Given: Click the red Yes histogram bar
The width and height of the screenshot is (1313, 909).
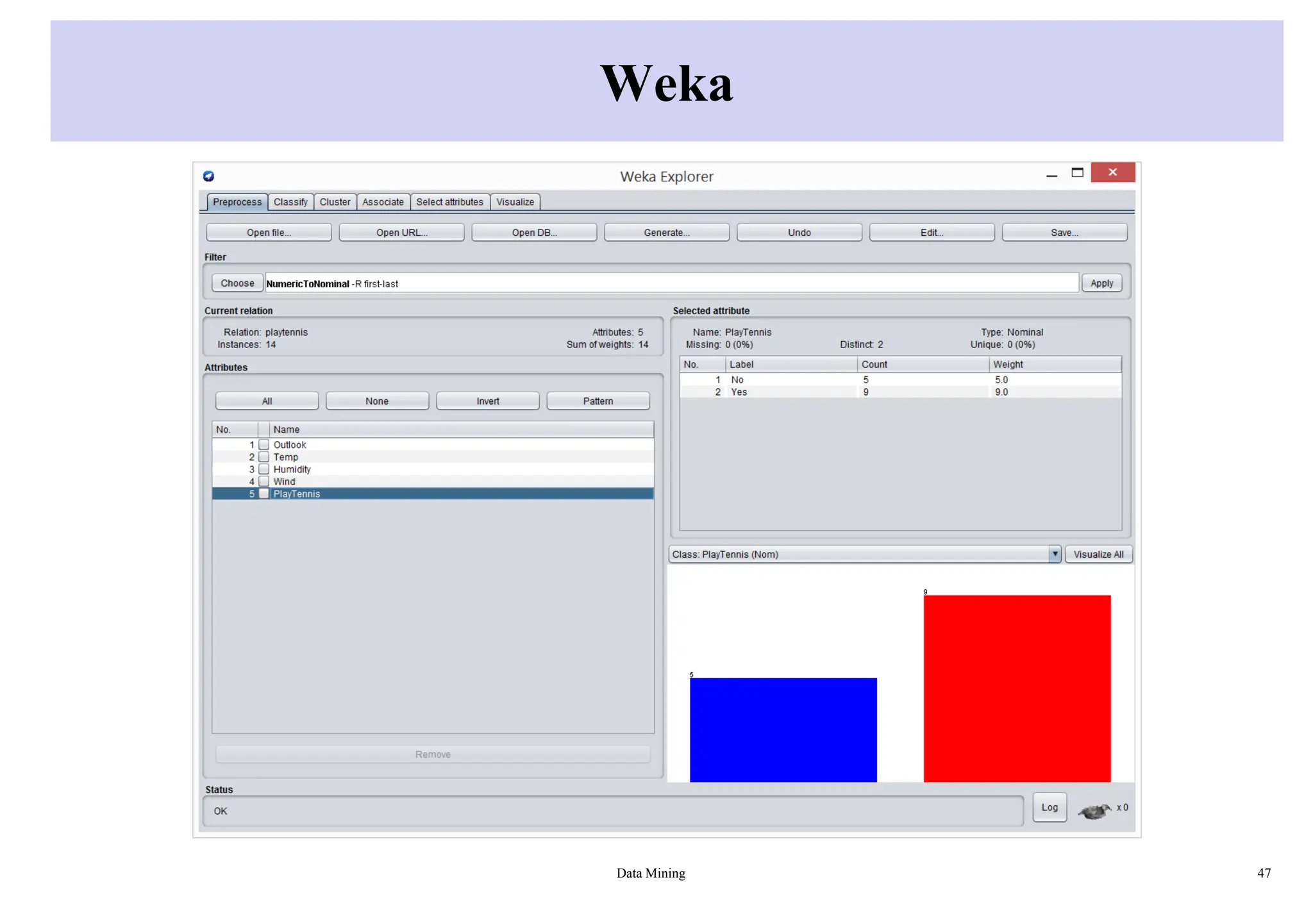Looking at the screenshot, I should (1017, 688).
